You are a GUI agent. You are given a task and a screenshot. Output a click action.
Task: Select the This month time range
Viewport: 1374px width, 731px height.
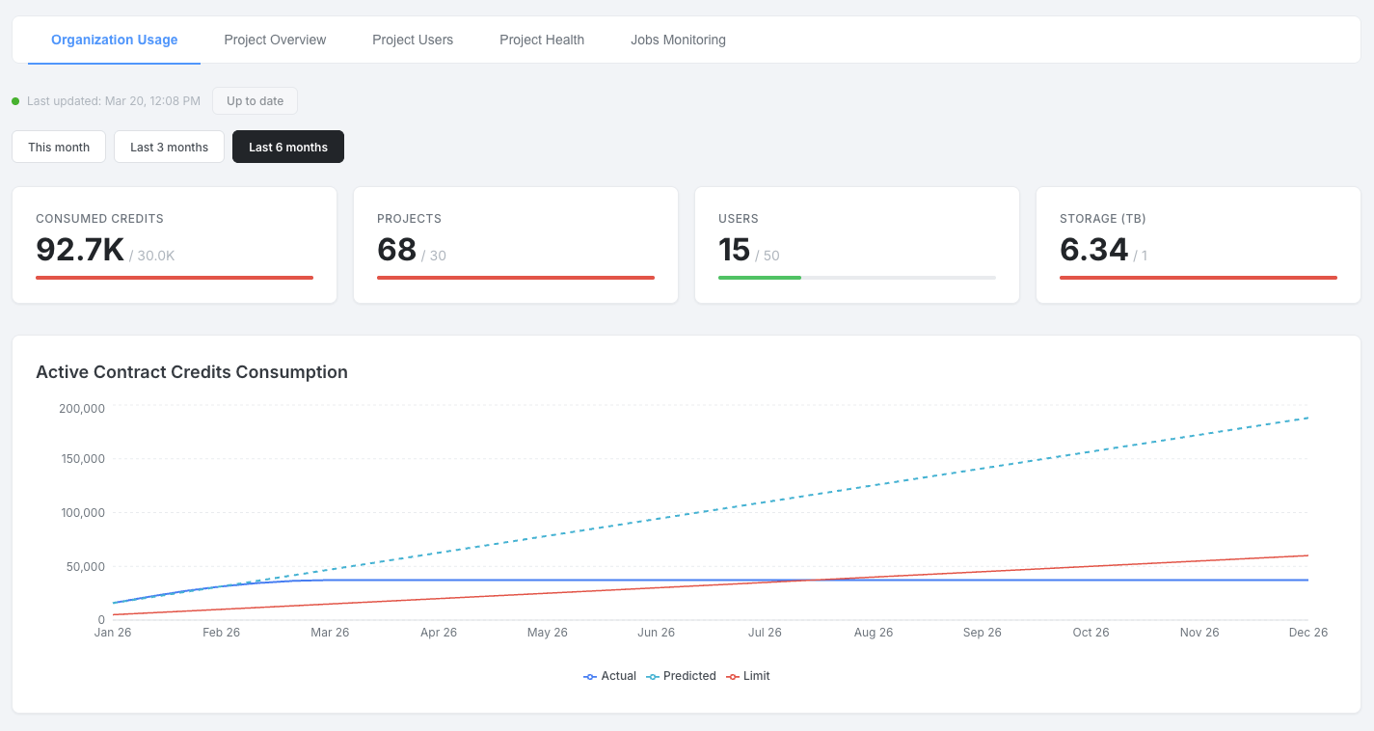pos(59,147)
